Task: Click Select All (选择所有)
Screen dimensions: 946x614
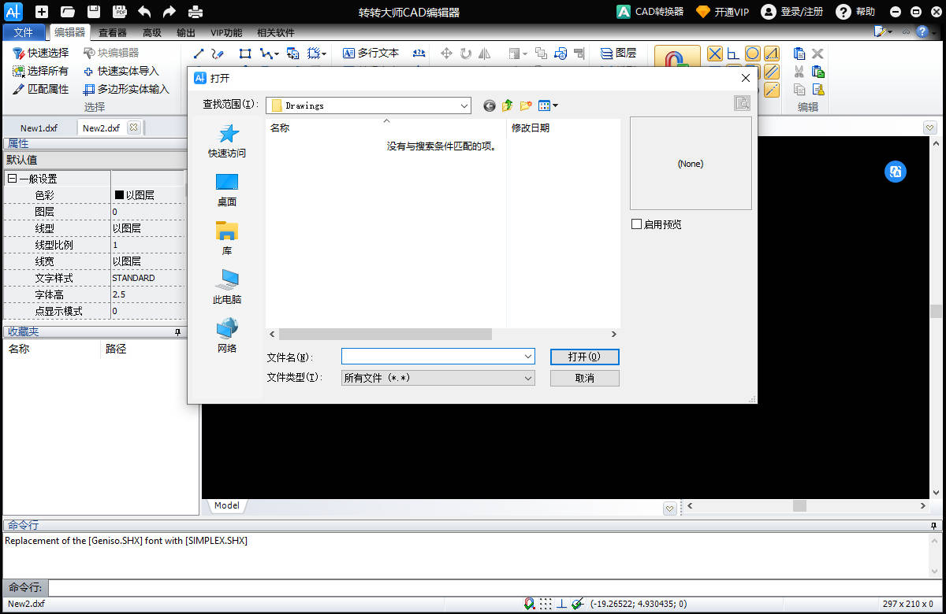Action: tap(41, 71)
